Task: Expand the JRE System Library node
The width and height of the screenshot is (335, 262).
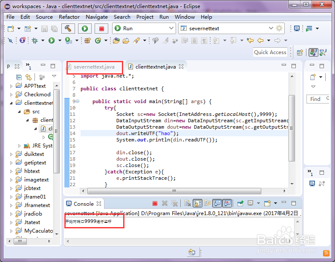Action: pyautogui.click(x=19, y=146)
